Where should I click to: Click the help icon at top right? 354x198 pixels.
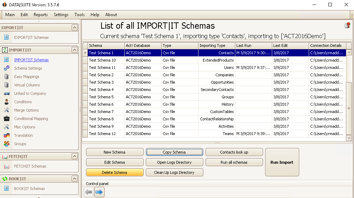[347, 26]
